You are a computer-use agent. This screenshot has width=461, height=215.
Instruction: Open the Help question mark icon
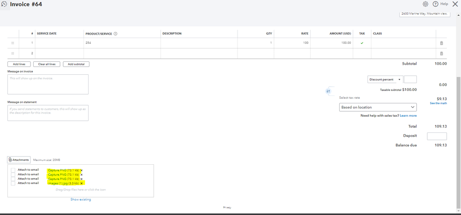(436, 4)
